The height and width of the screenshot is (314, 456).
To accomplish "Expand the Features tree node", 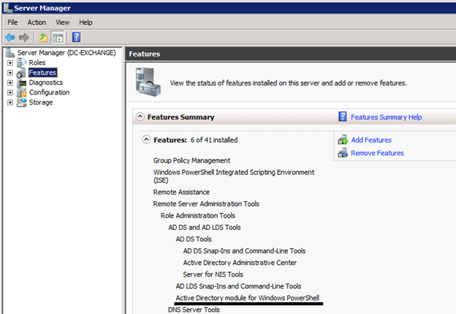I will click(x=10, y=72).
